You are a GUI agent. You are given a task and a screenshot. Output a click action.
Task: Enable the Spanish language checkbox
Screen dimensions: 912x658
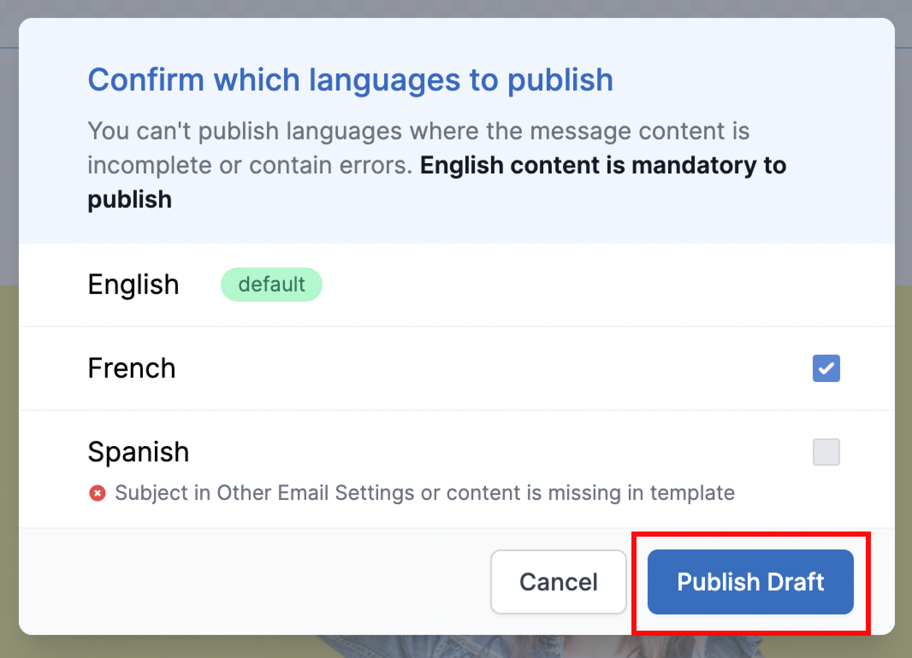pos(826,452)
